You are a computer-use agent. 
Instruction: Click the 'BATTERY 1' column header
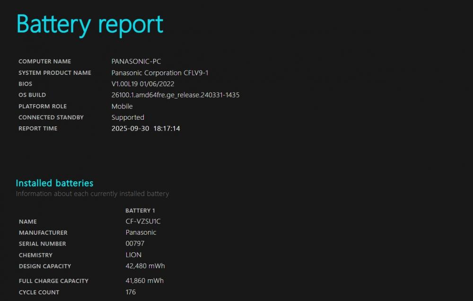[x=140, y=211]
